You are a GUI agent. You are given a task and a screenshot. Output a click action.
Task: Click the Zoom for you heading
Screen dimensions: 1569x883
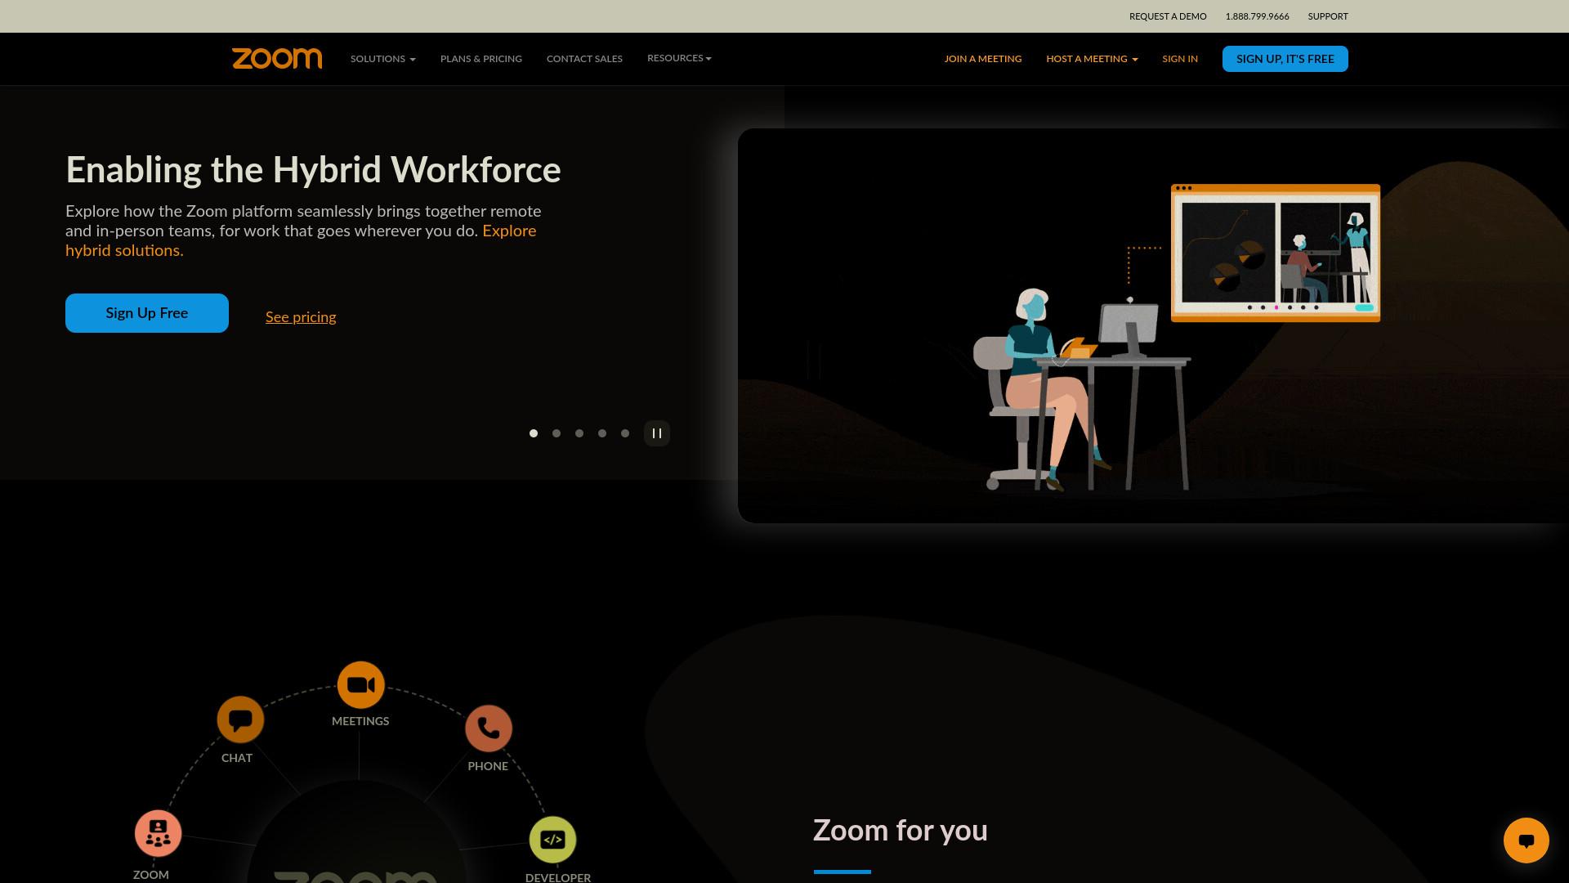click(x=901, y=830)
